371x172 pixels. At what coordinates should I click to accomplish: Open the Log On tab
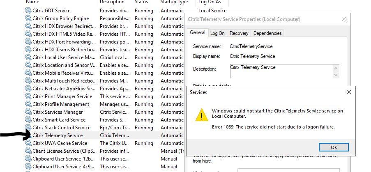click(217, 33)
